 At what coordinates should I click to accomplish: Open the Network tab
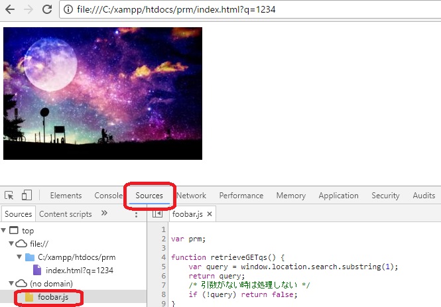[191, 196]
